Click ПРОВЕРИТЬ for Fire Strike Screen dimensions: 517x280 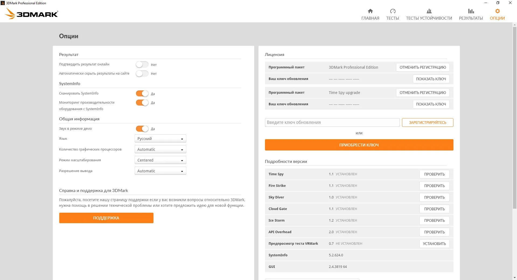tap(434, 186)
